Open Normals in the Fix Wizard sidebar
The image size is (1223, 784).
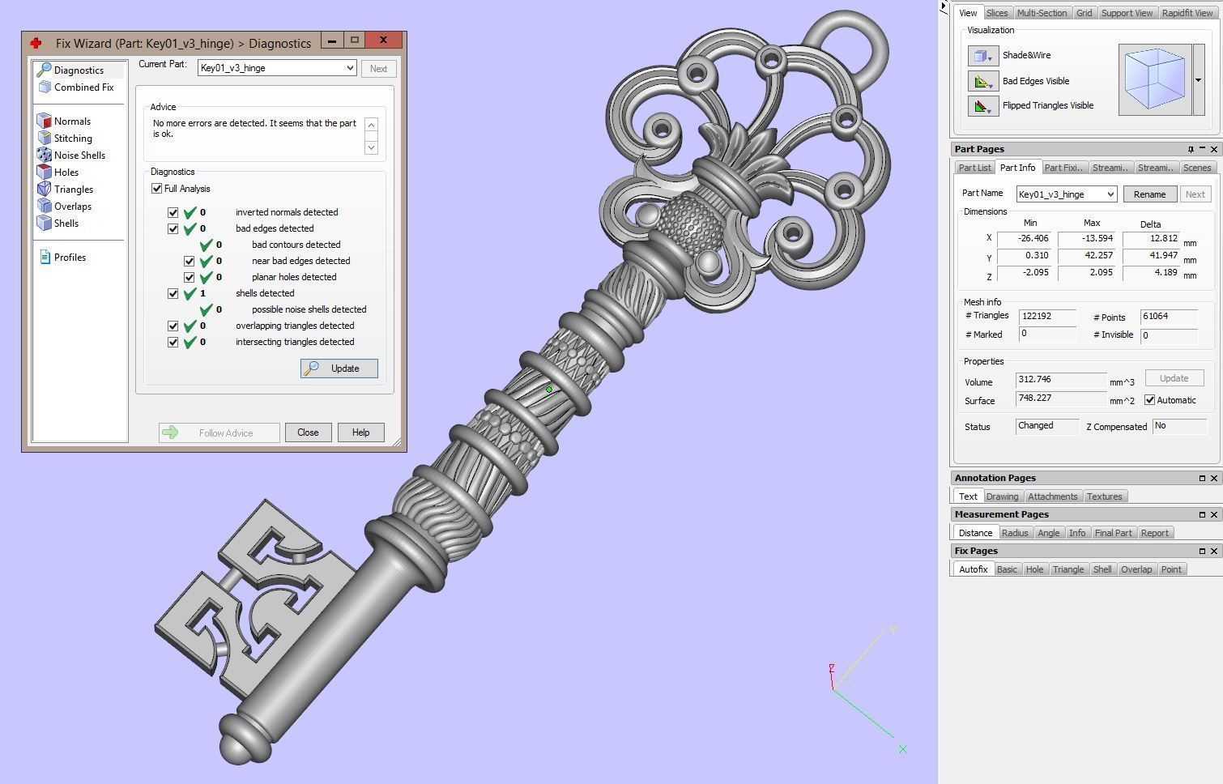pos(72,121)
